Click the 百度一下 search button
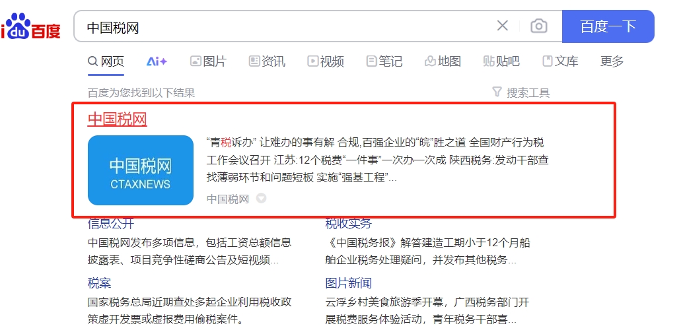 coord(608,26)
